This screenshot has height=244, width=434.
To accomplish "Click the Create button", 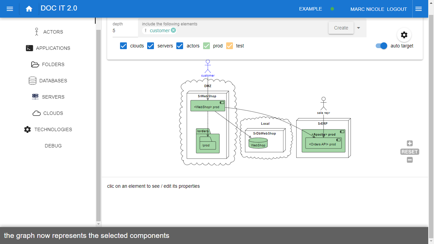I will 341,28.
